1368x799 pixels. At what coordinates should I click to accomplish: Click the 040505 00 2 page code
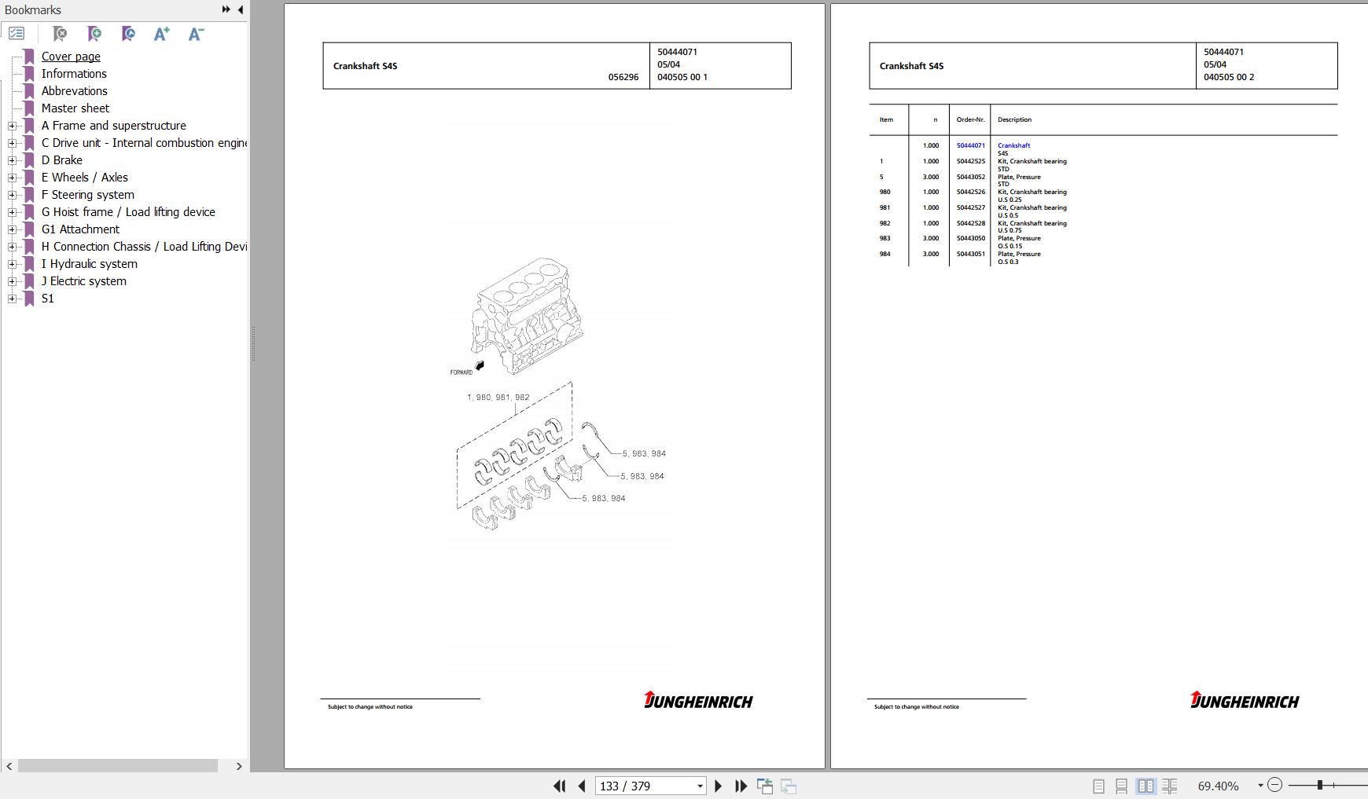click(x=1229, y=77)
